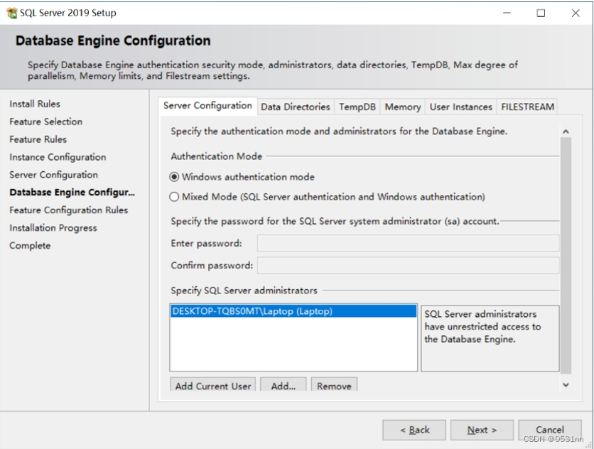Click Next to continue setup

(482, 430)
